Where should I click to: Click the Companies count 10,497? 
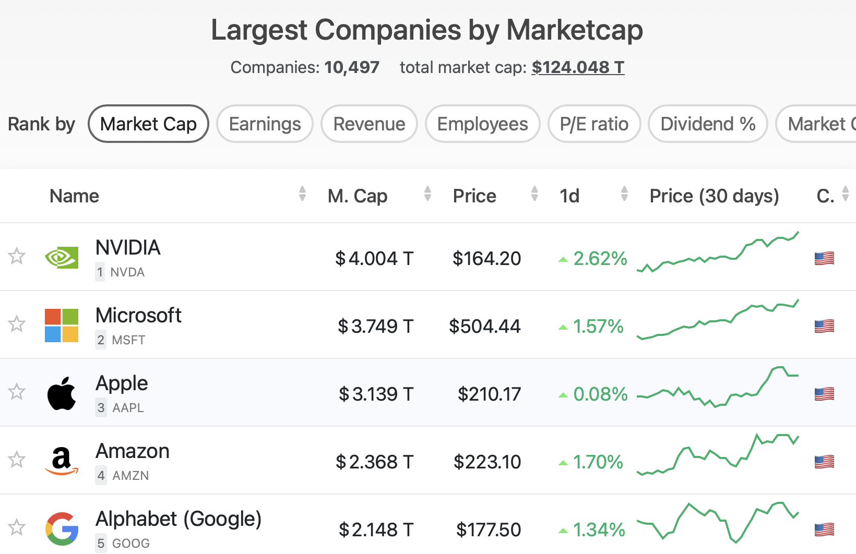tap(351, 67)
